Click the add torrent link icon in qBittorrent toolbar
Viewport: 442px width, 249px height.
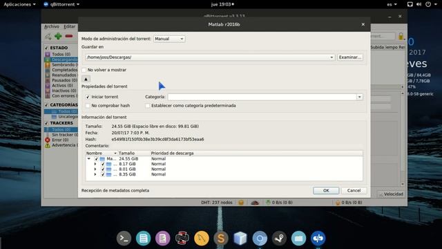48,36
